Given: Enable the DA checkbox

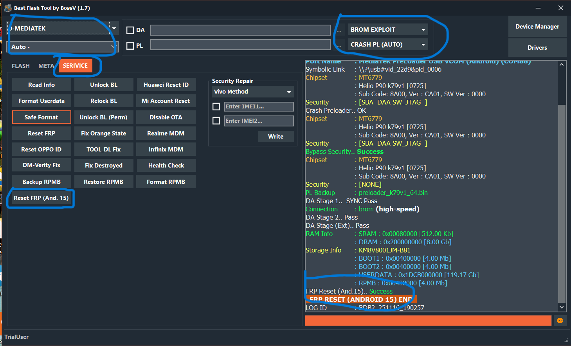Looking at the screenshot, I should point(130,30).
